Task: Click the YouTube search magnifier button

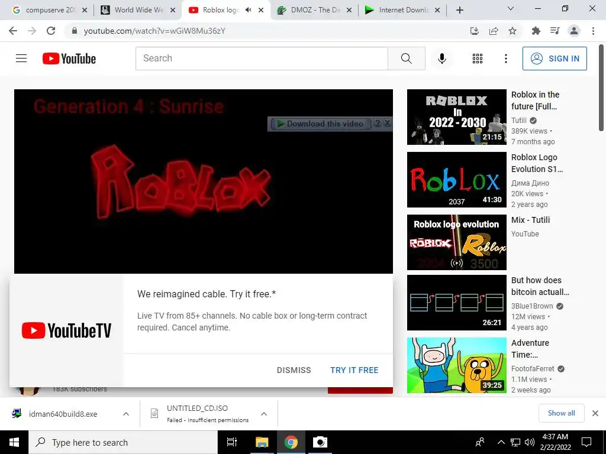Action: pyautogui.click(x=406, y=59)
